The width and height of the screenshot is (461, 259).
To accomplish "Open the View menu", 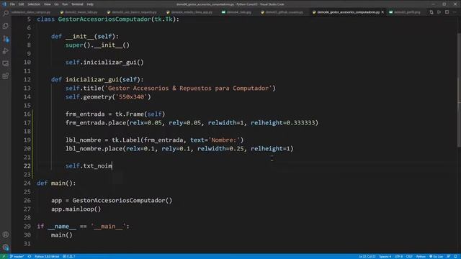I will [47, 4].
